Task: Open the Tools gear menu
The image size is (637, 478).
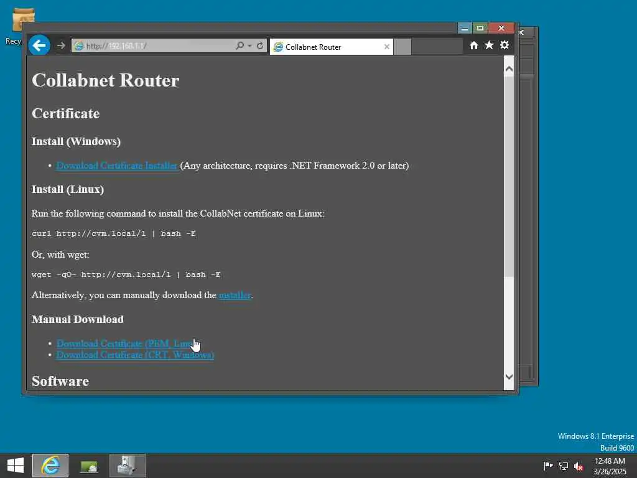Action: (x=504, y=45)
